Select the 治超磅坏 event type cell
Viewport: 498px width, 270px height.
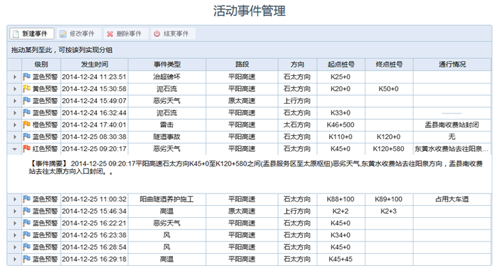click(x=167, y=77)
